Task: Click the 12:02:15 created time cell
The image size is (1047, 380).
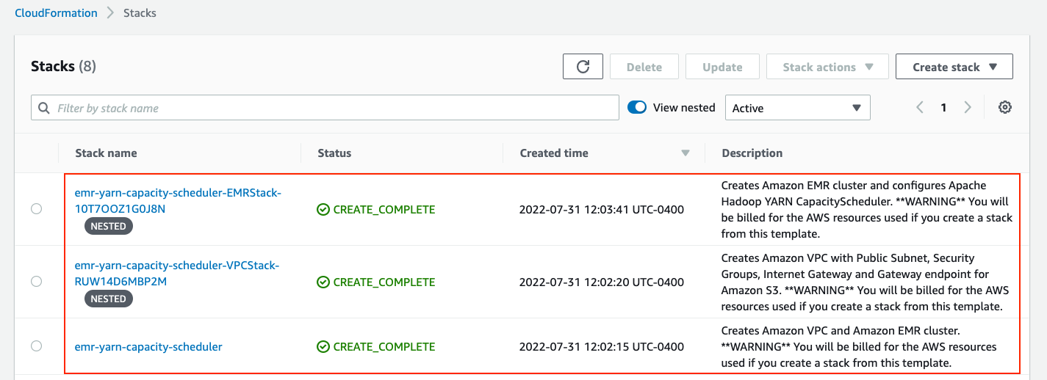Action: tap(602, 347)
